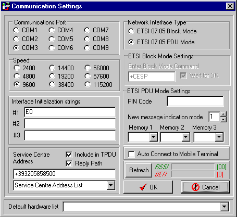The height and width of the screenshot is (217, 237).
Task: Click the green RSSI indicator label
Action: click(161, 167)
